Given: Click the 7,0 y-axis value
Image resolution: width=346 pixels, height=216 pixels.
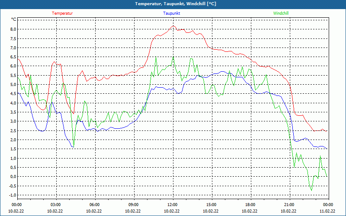Looking at the screenshot, I should pyautogui.click(x=13, y=48).
